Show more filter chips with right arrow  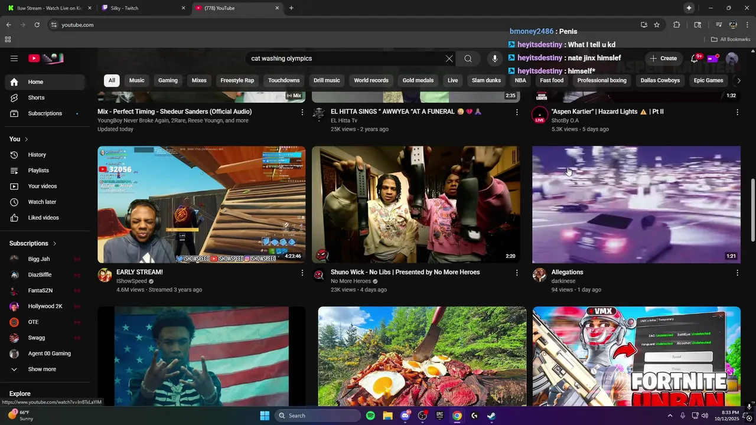click(x=738, y=80)
